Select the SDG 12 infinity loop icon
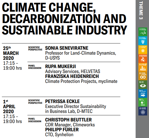The height and width of the screenshot is (138, 149). click(x=143, y=76)
